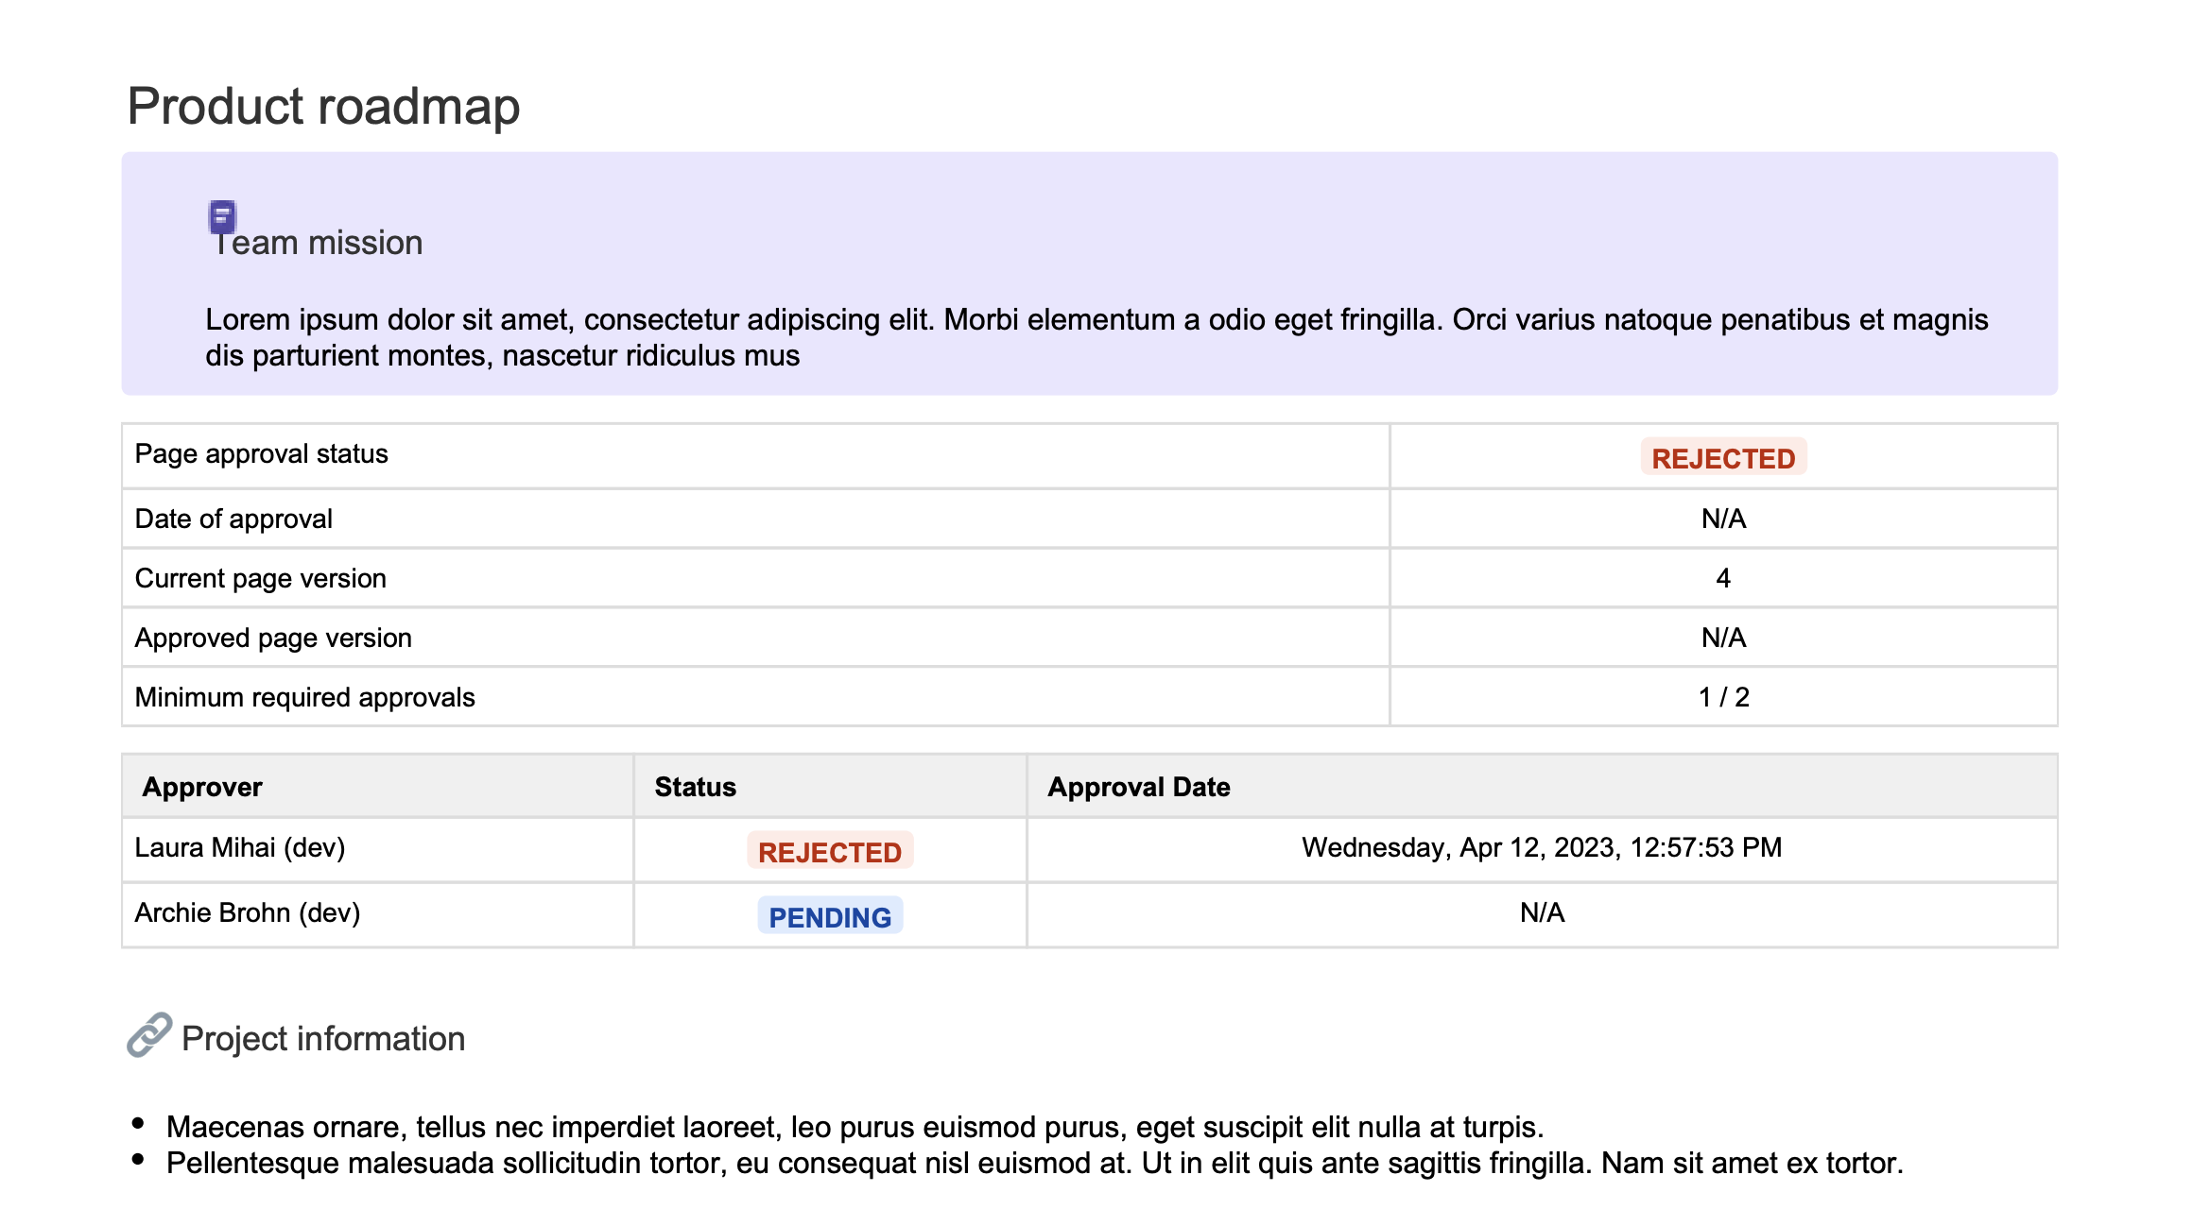Click the chain link icon beside Project information

149,1035
